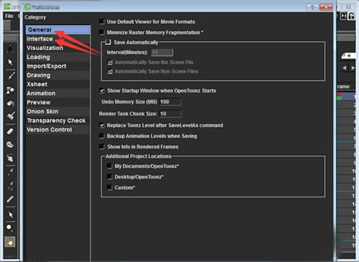Click the Undo Memory Size field
359x262 pixels.
coord(170,102)
